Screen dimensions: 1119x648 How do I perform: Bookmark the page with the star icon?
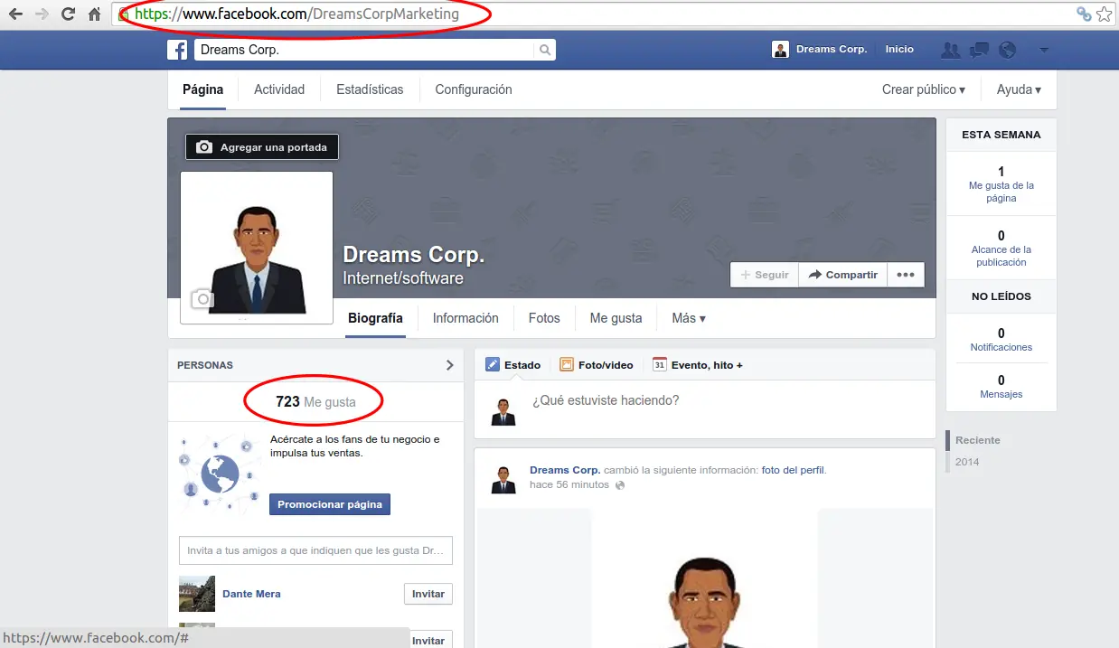1104,14
